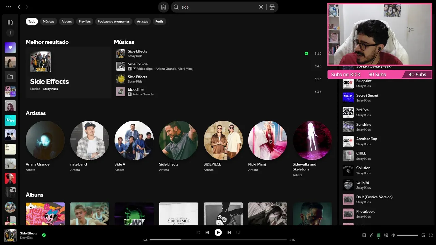Click inside the search input field
436x245 pixels.
(218, 7)
